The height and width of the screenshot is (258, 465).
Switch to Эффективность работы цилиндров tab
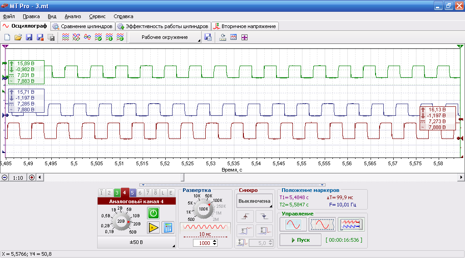tap(163, 26)
